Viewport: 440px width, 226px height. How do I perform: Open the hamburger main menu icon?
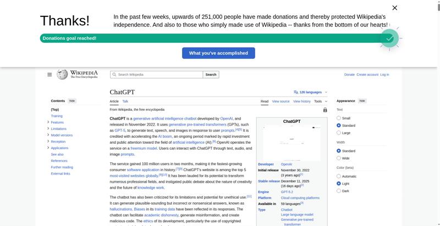point(50,75)
